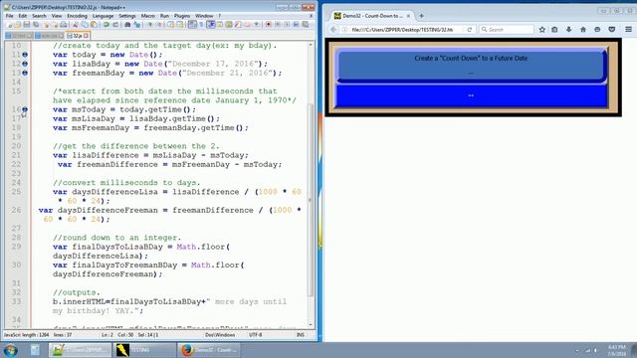The height and width of the screenshot is (358, 637).
Task: Click the Start Recording macro icon
Action: click(x=268, y=25)
